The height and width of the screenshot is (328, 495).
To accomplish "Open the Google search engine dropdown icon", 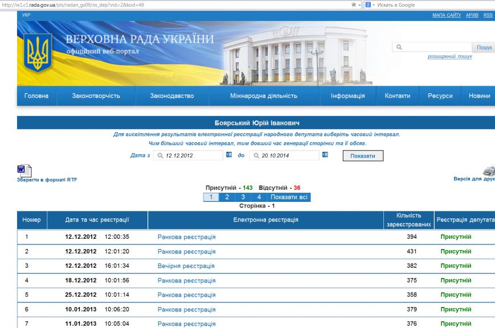I will (369, 5).
